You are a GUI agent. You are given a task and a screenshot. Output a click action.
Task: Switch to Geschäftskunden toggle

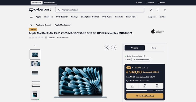tap(50, 3)
